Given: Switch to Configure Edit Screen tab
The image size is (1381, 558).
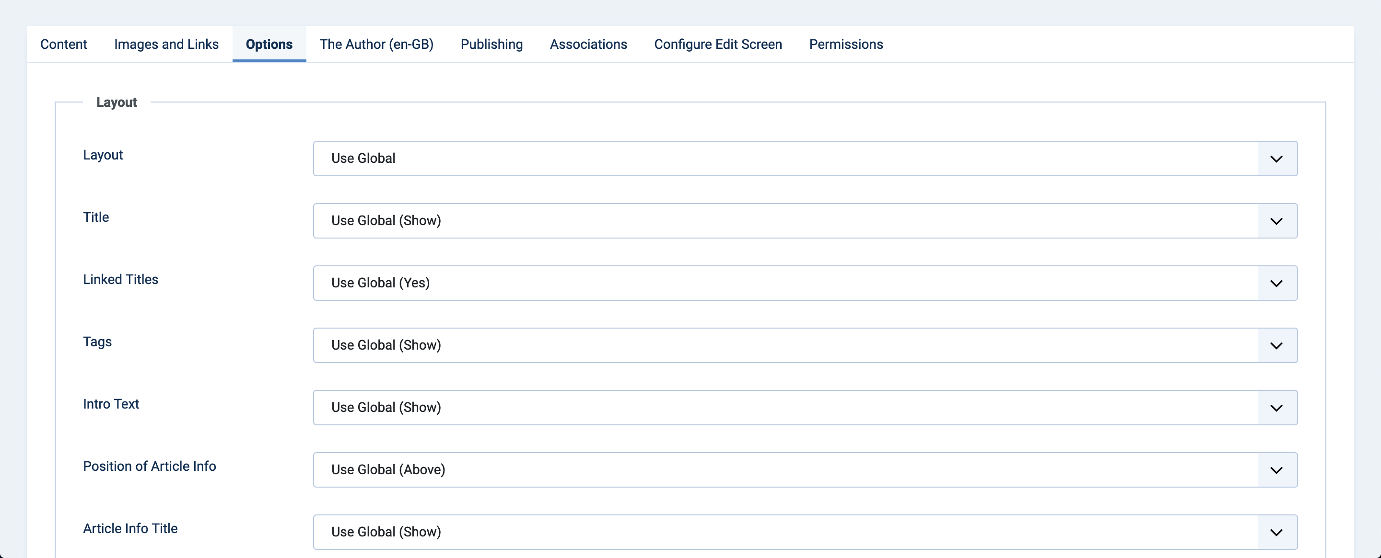Looking at the screenshot, I should (718, 45).
